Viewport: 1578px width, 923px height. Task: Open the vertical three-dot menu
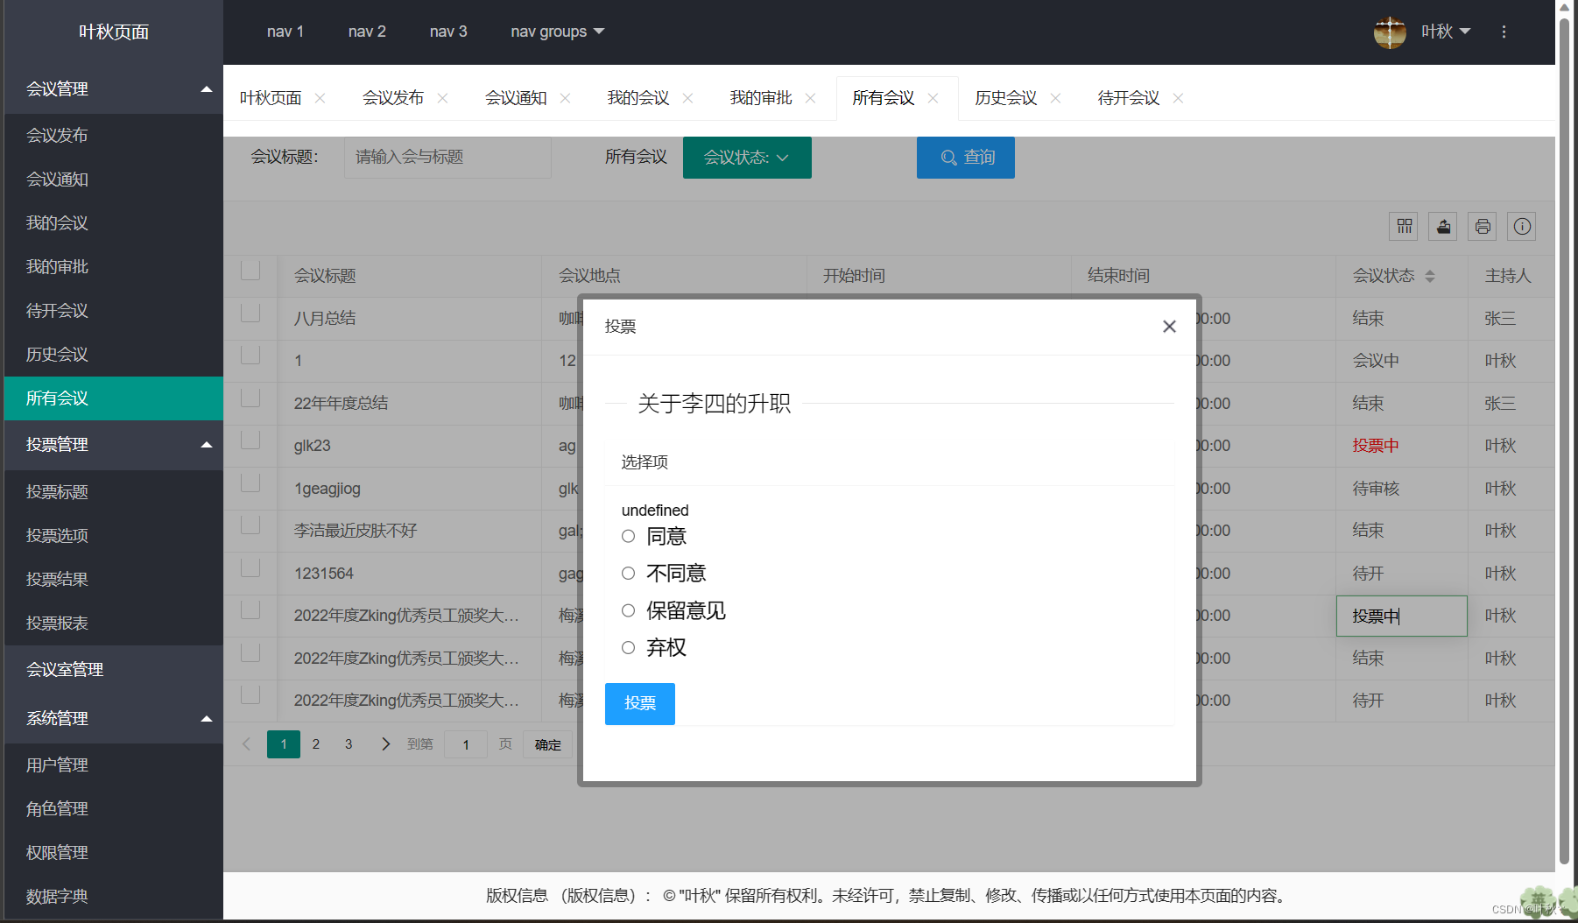(x=1504, y=32)
